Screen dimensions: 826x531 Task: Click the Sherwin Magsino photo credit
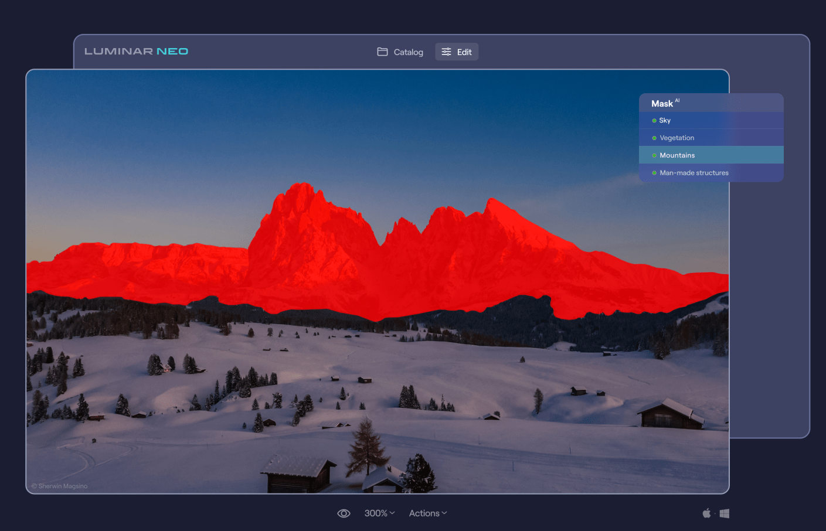[x=60, y=486]
